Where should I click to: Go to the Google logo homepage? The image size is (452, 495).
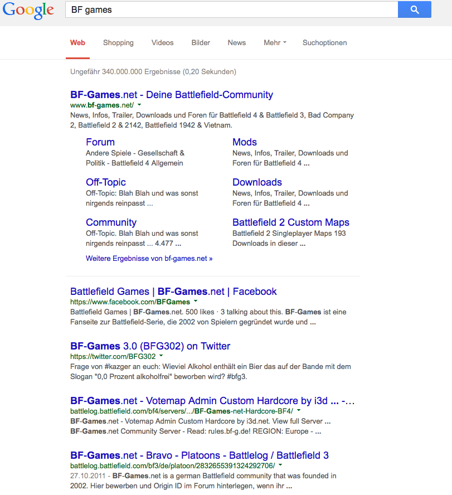28,11
